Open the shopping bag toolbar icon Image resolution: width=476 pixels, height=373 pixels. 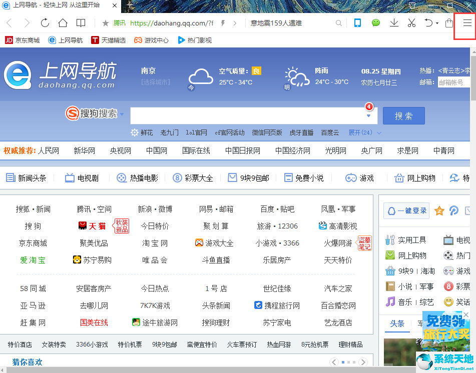[x=449, y=23]
